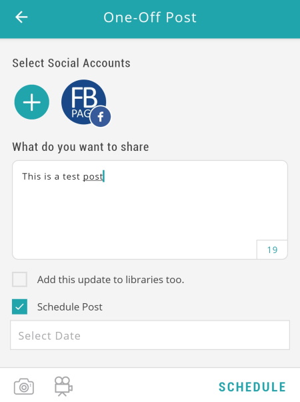
Task: Click the small Facebook badge on avatar
Action: coord(101,117)
